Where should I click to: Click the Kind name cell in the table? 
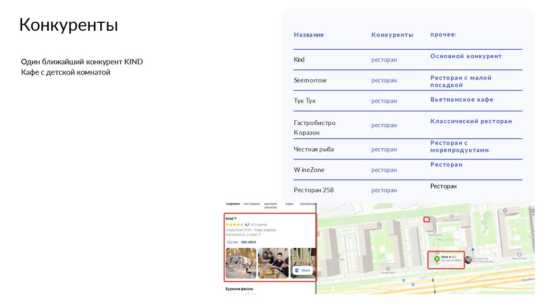click(299, 59)
